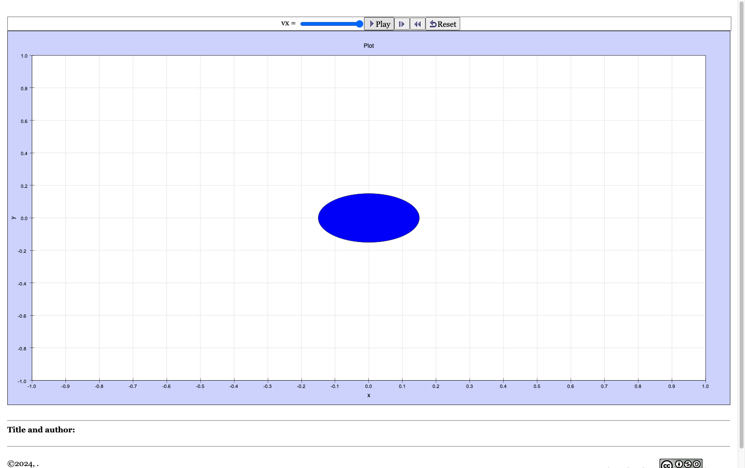Viewport: 745px width, 468px height.
Task: Click the page's vertical scrollbar
Action: [x=742, y=224]
